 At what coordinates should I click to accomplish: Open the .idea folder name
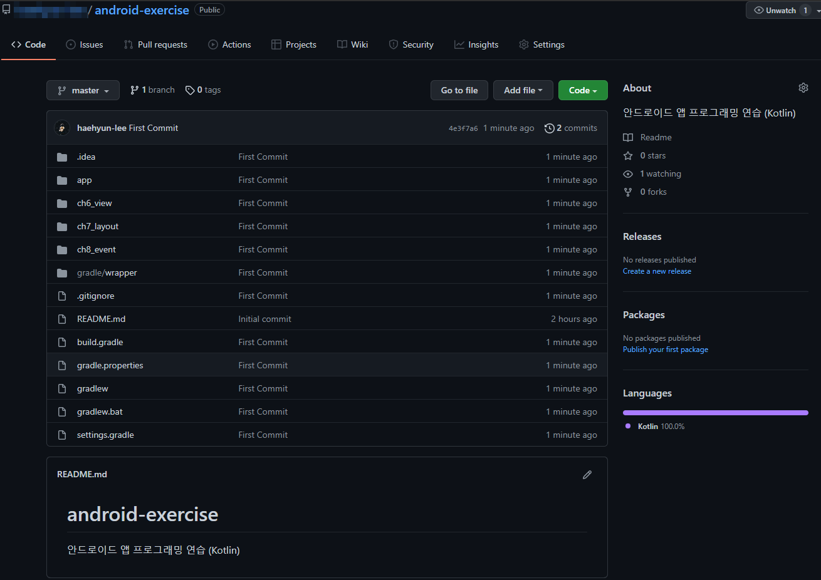click(x=86, y=157)
